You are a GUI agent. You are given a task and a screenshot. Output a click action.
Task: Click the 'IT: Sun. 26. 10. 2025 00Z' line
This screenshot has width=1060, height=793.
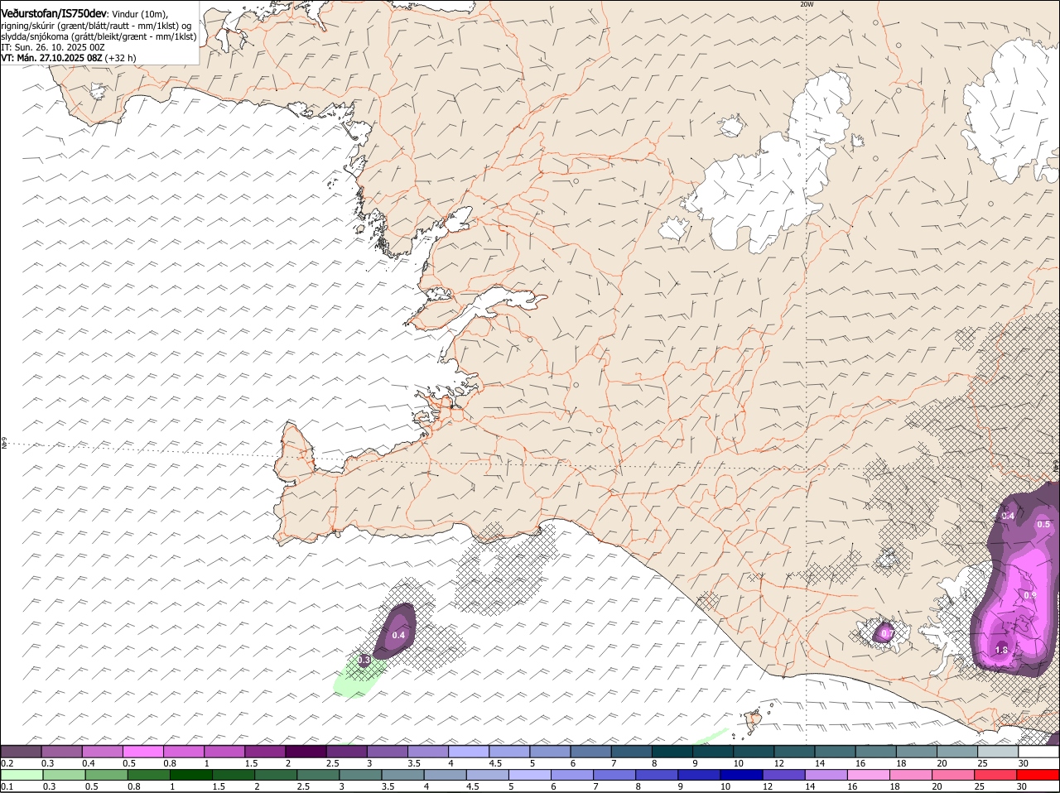pyautogui.click(x=53, y=47)
